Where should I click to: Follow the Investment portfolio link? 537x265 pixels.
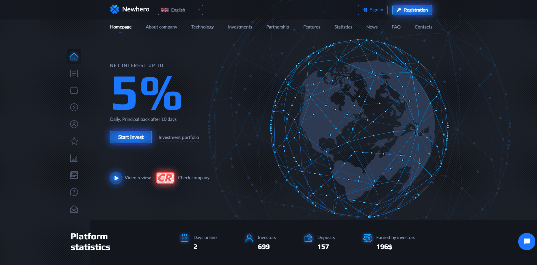(179, 137)
